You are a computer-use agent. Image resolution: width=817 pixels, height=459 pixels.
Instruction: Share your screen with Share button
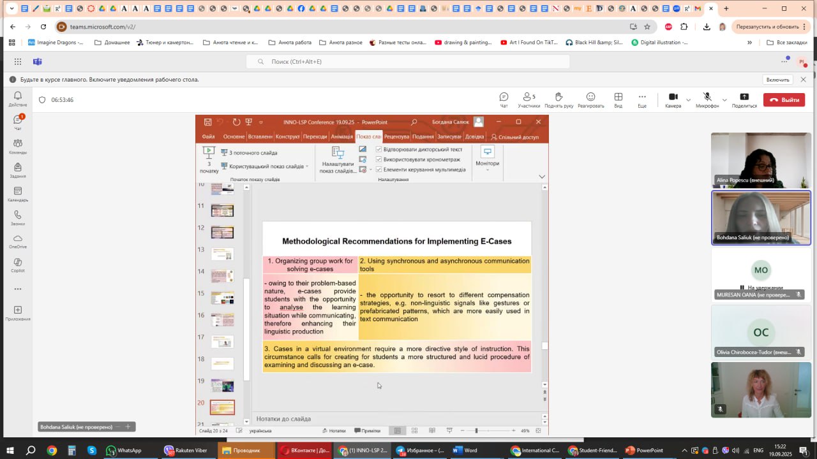coord(744,99)
